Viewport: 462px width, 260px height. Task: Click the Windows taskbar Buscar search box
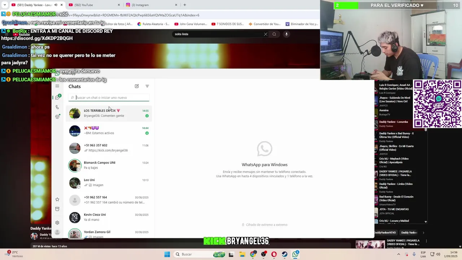[200, 254]
